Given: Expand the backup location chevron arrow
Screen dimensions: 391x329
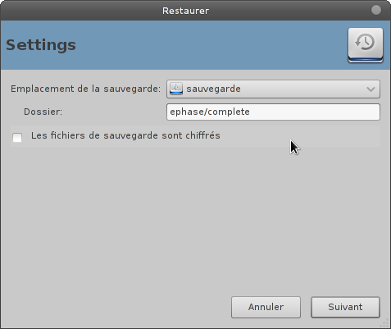Looking at the screenshot, I should coord(371,89).
